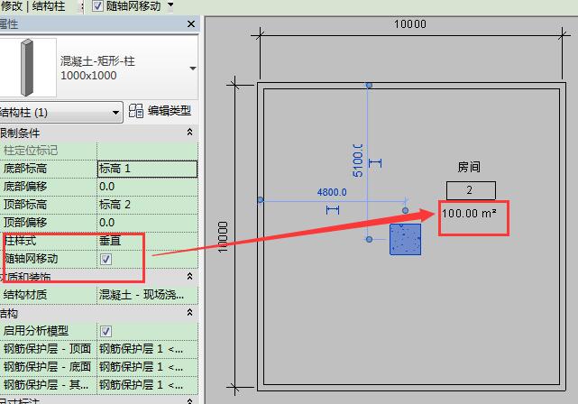Click 钢筋保护层 - 其... value cell
The image size is (578, 404).
[147, 385]
